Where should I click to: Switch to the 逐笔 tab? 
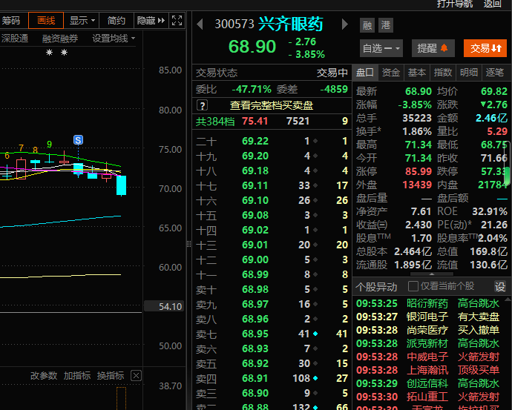(494, 73)
